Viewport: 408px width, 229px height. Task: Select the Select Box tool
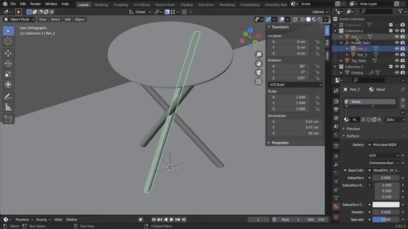[x=8, y=31]
